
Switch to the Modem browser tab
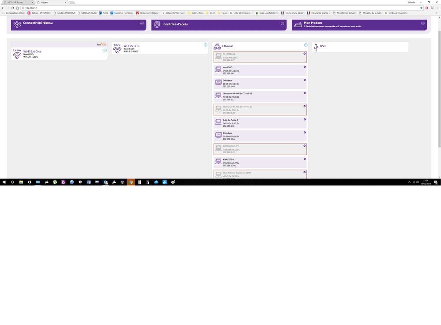click(52, 2)
